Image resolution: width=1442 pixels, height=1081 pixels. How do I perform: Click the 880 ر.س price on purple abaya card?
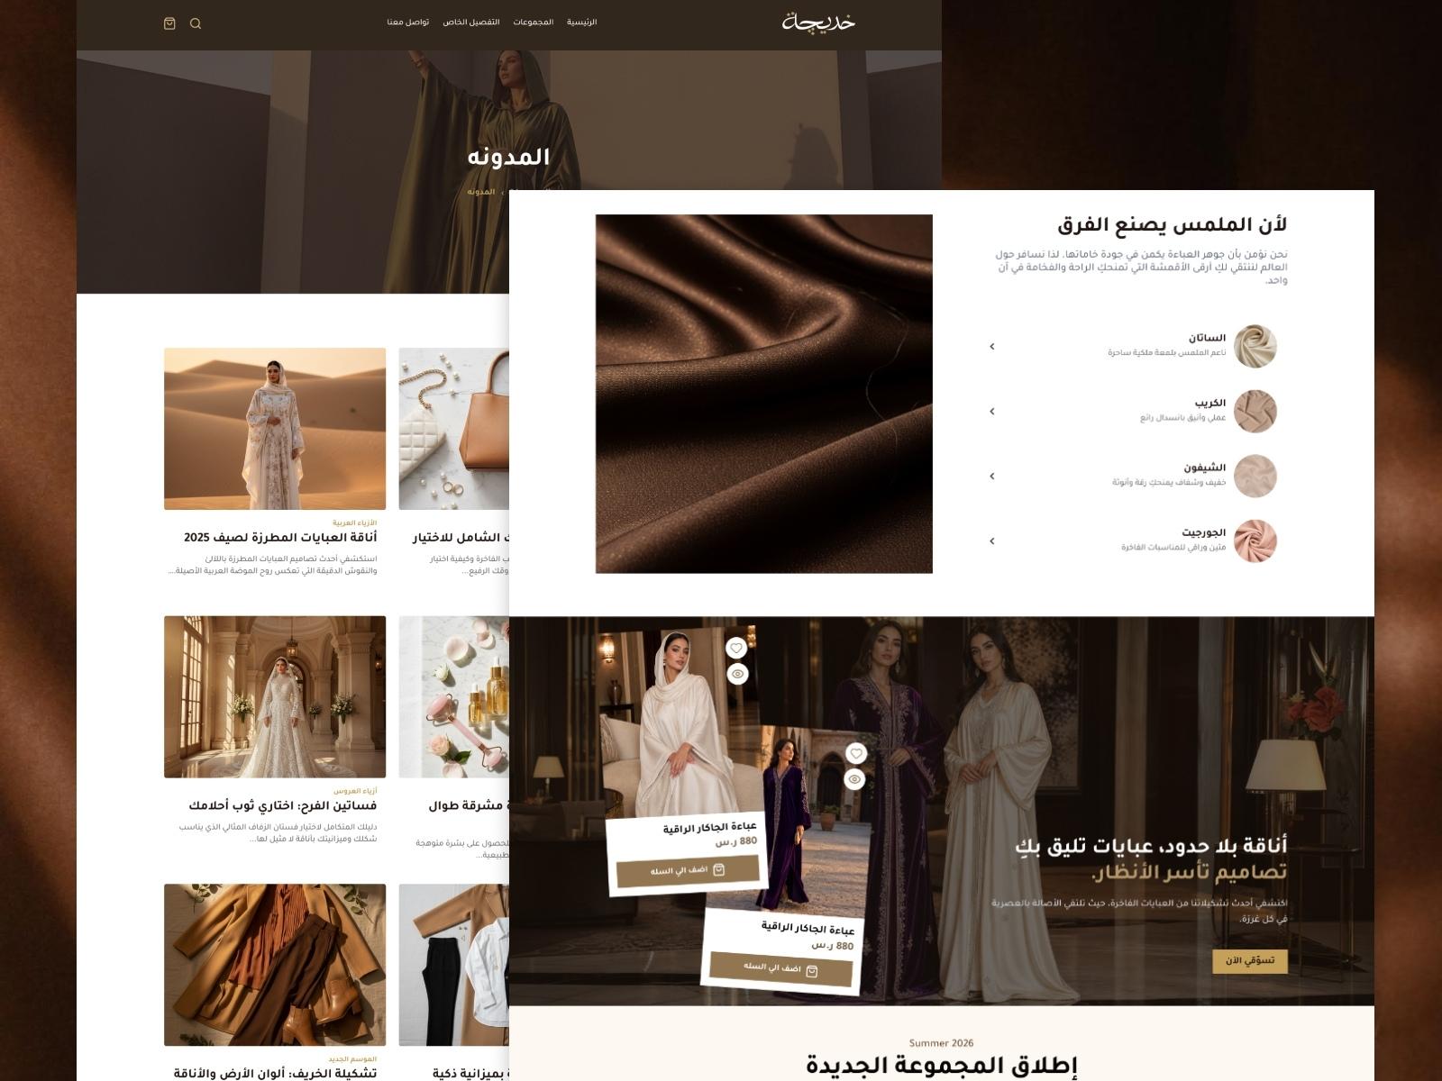coord(832,946)
